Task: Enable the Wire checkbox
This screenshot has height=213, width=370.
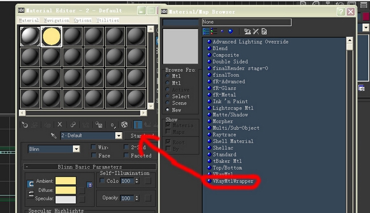Action: [93, 147]
